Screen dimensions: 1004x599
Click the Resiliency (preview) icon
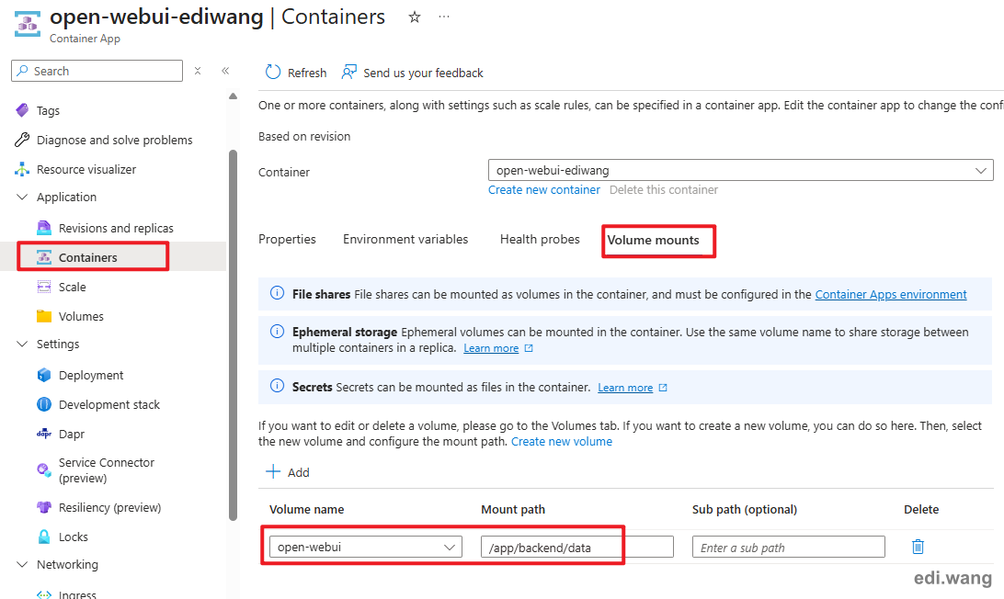[x=44, y=507]
